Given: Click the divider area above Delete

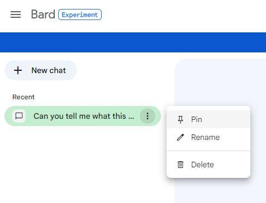Looking at the screenshot, I should pos(208,151).
